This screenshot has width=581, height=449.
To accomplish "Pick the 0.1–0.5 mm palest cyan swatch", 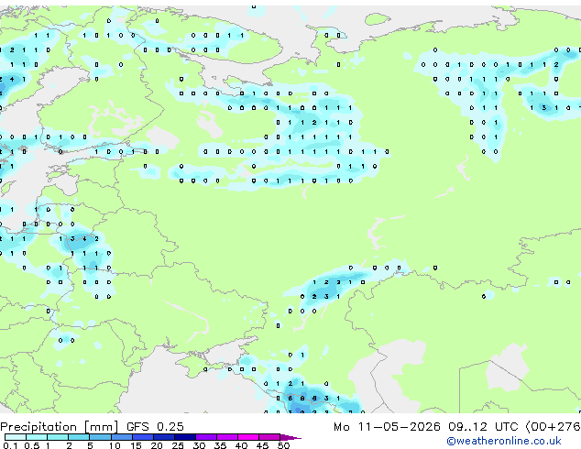I will (x=16, y=437).
